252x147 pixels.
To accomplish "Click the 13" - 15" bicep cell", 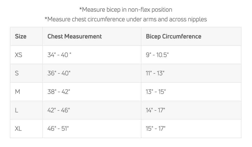I will click(191, 92).
